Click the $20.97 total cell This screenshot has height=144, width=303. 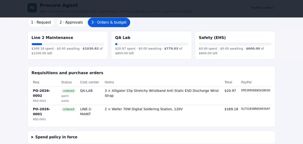[x=230, y=91]
